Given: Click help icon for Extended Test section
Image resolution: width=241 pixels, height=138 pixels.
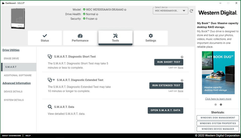Looking at the screenshot, I should pos(182,80).
